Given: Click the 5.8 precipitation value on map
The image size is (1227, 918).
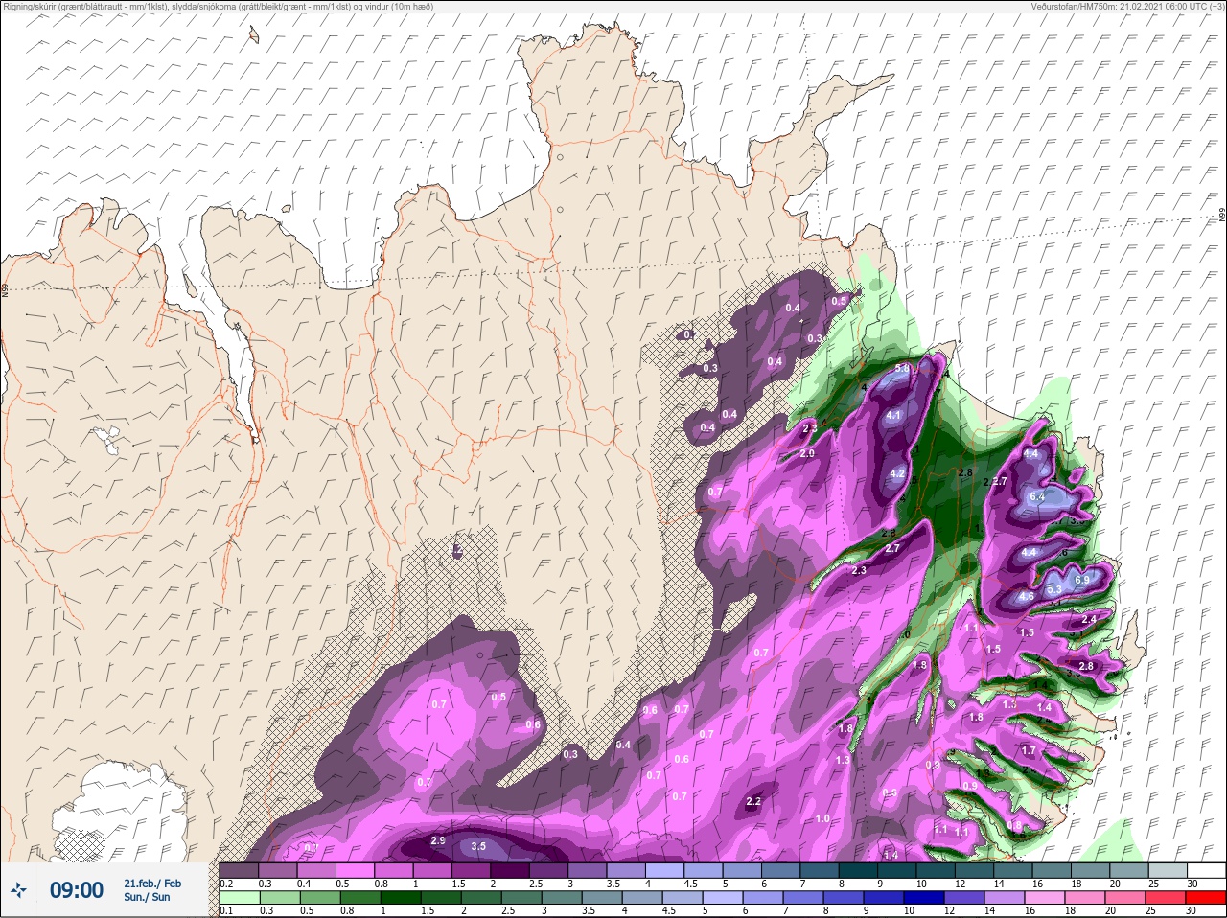Looking at the screenshot, I should [x=902, y=369].
